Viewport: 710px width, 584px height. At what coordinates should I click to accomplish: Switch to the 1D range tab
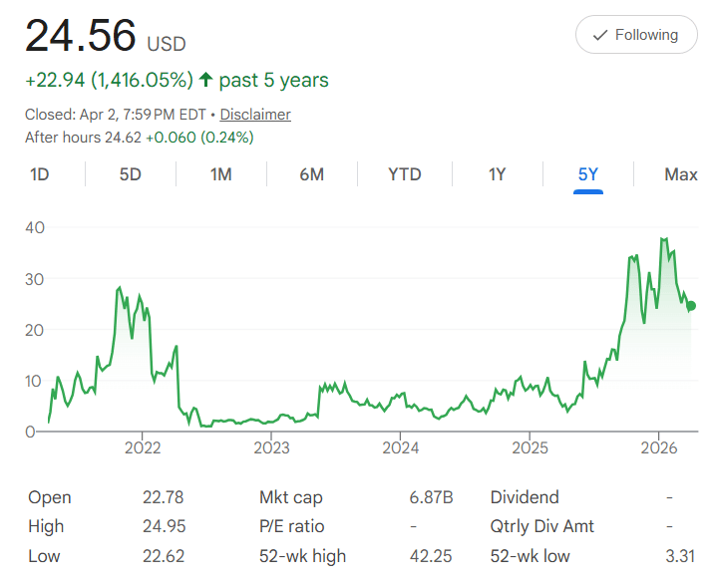pos(40,174)
